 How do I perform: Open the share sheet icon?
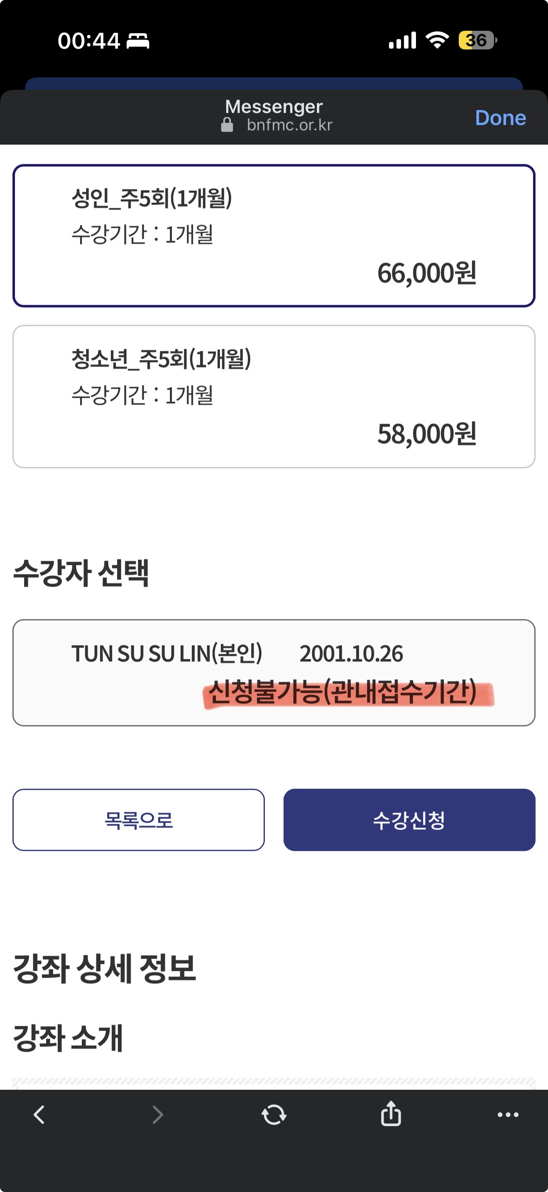(391, 1113)
